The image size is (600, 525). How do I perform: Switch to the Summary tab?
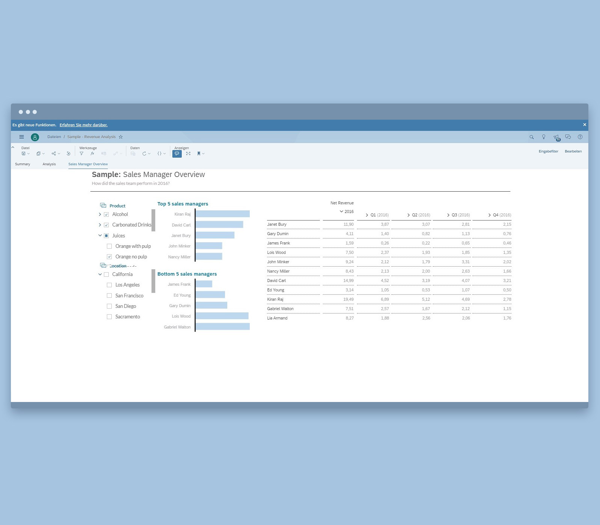[22, 164]
